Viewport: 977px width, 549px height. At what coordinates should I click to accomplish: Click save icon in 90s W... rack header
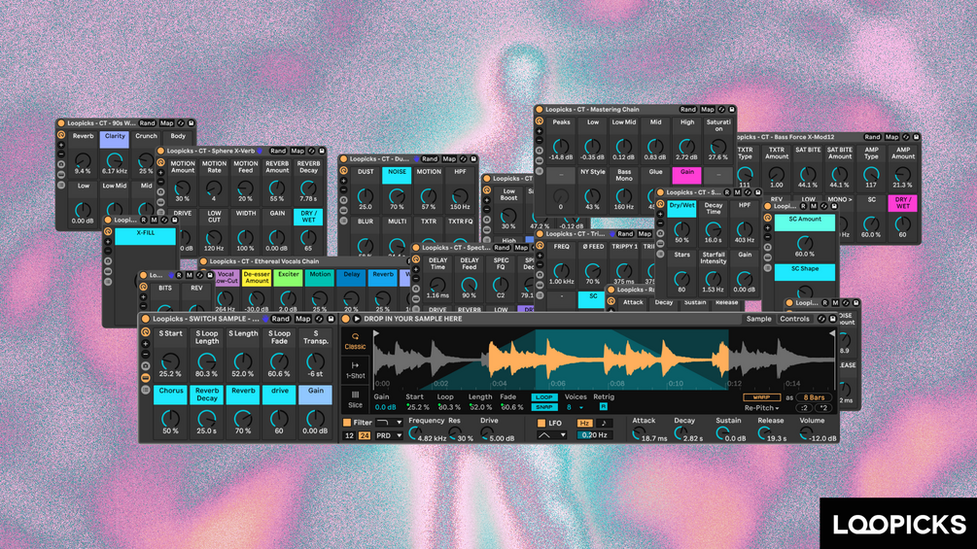191,123
